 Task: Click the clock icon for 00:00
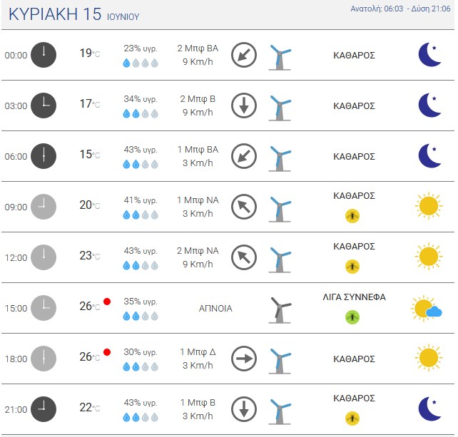click(x=44, y=55)
